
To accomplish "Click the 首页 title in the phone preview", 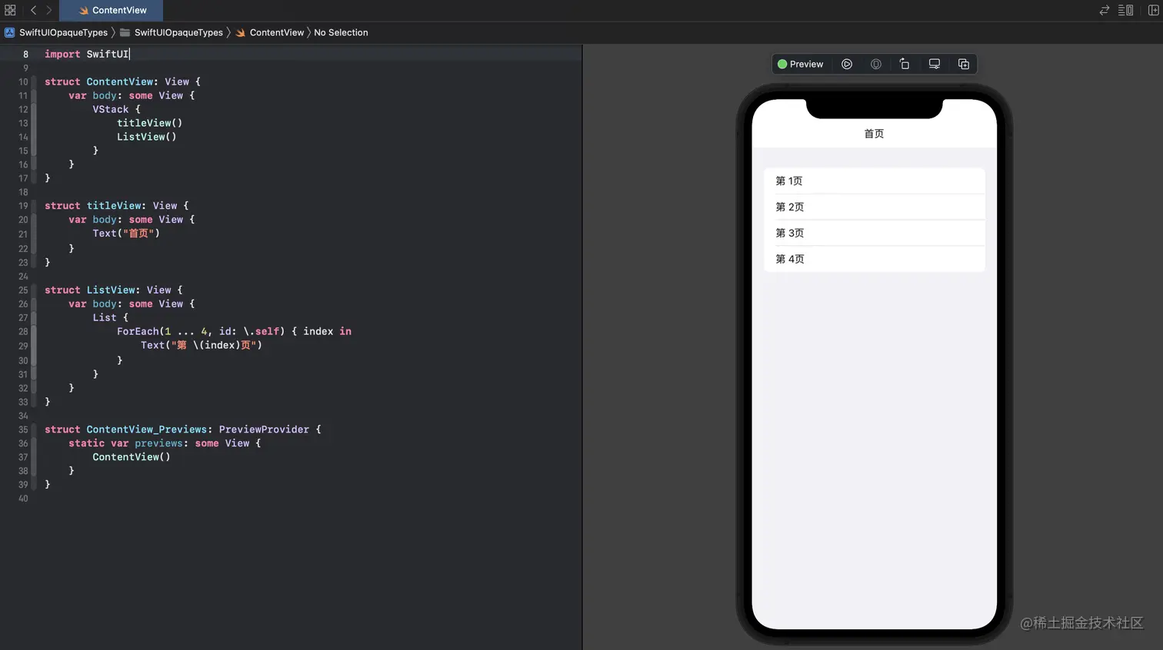I will (874, 134).
